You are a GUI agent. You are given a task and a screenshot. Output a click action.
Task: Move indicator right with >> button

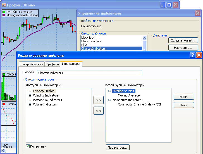point(98,100)
